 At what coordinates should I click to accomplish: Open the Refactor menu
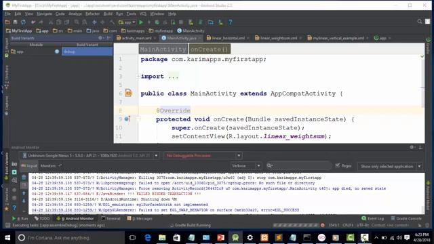click(92, 14)
